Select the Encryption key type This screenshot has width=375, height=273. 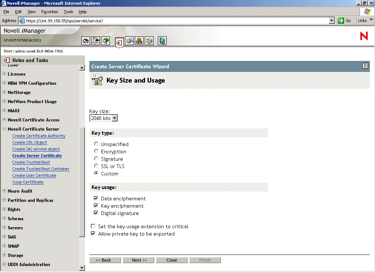pos(96,151)
